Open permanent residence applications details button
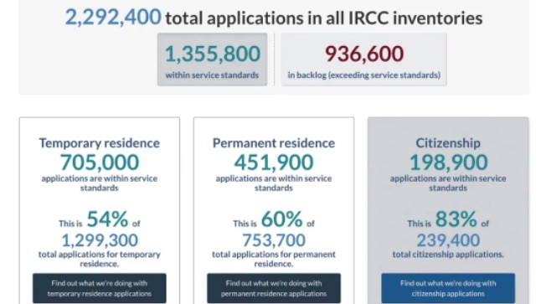This screenshot has height=304, width=541. pos(274,288)
